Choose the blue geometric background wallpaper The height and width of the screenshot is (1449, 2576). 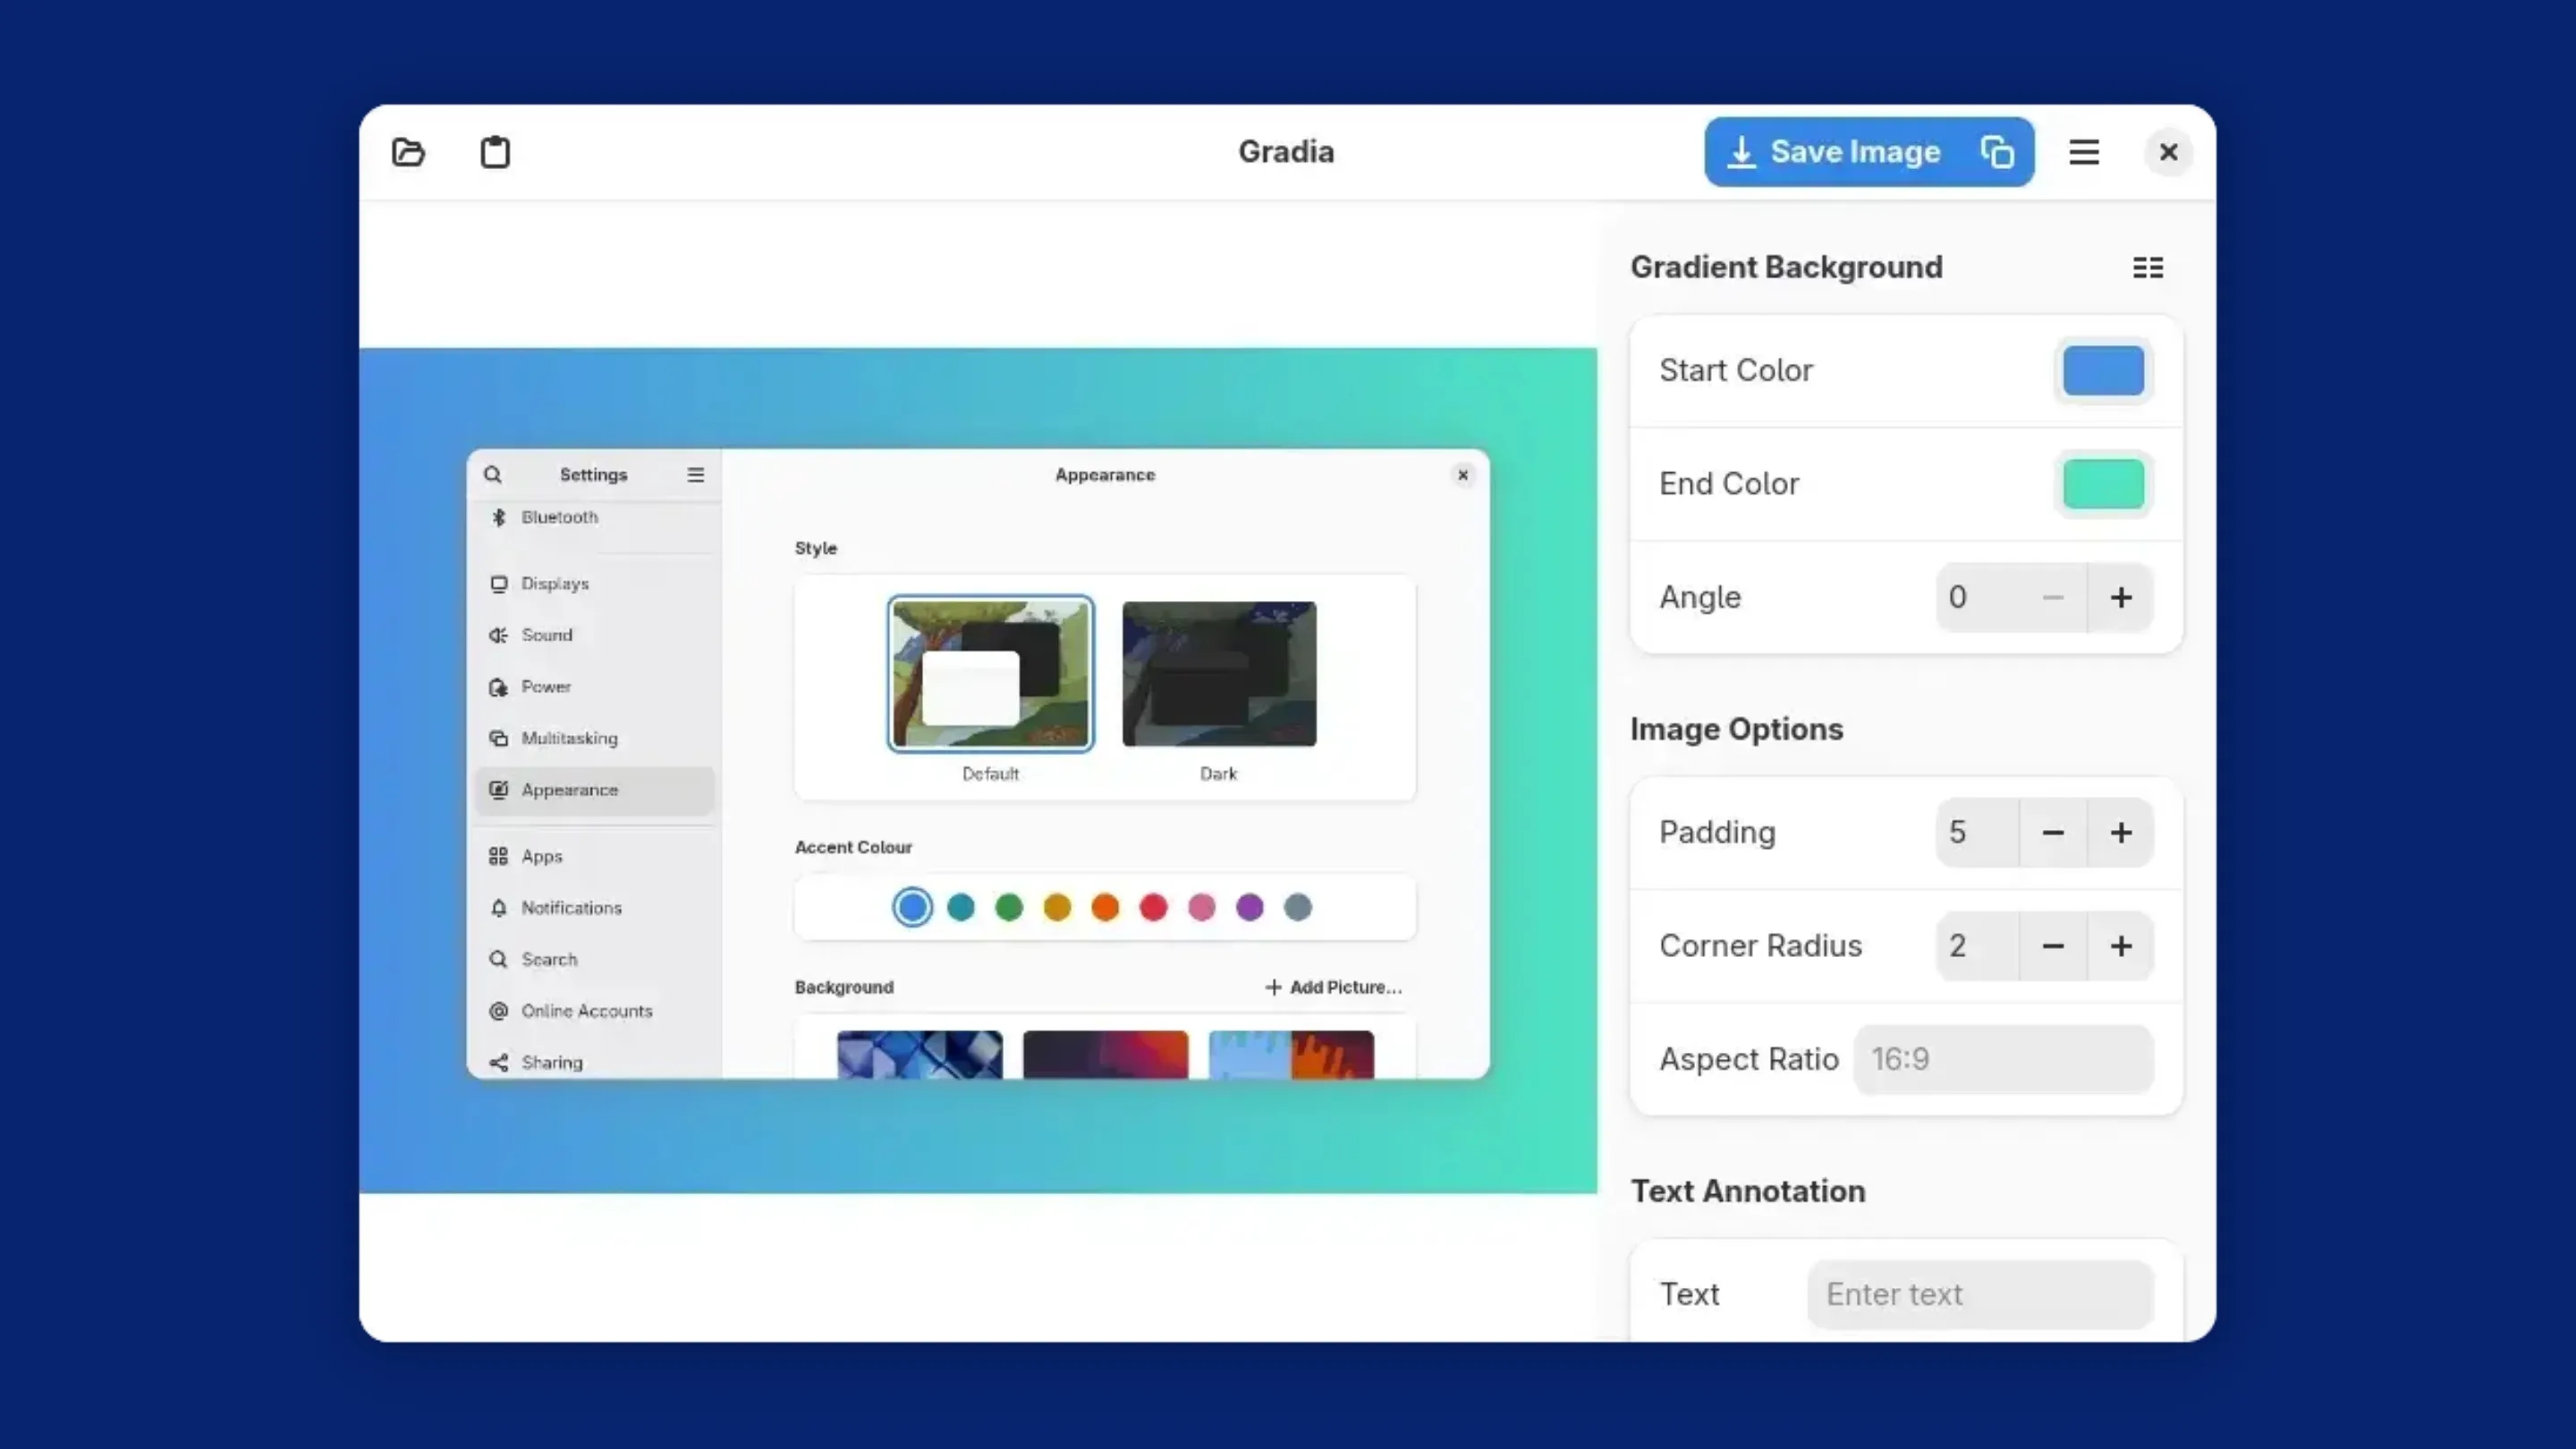920,1055
